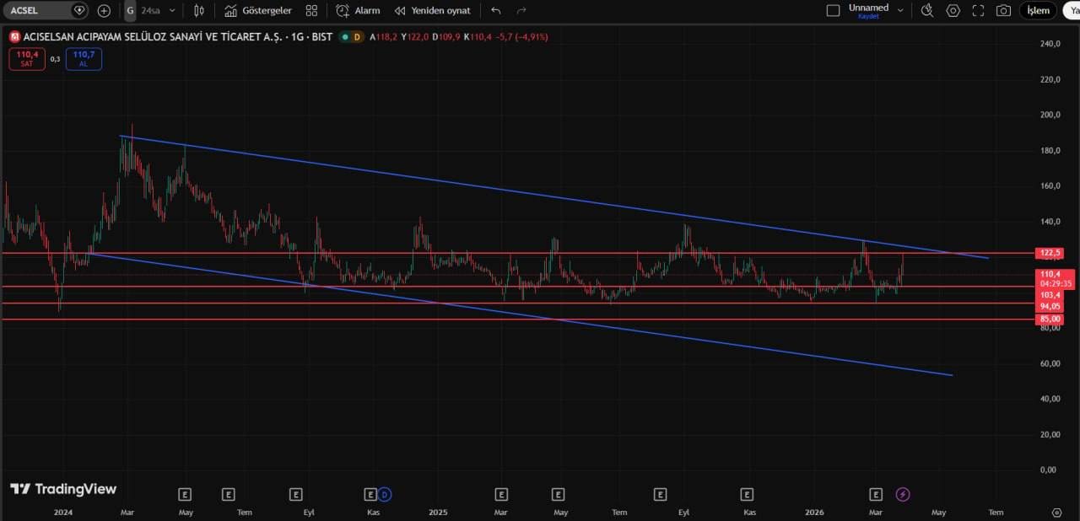
Task: Click the 160,0 price scale value
Action: point(1050,185)
